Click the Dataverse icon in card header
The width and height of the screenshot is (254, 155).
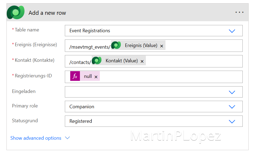tap(16, 13)
